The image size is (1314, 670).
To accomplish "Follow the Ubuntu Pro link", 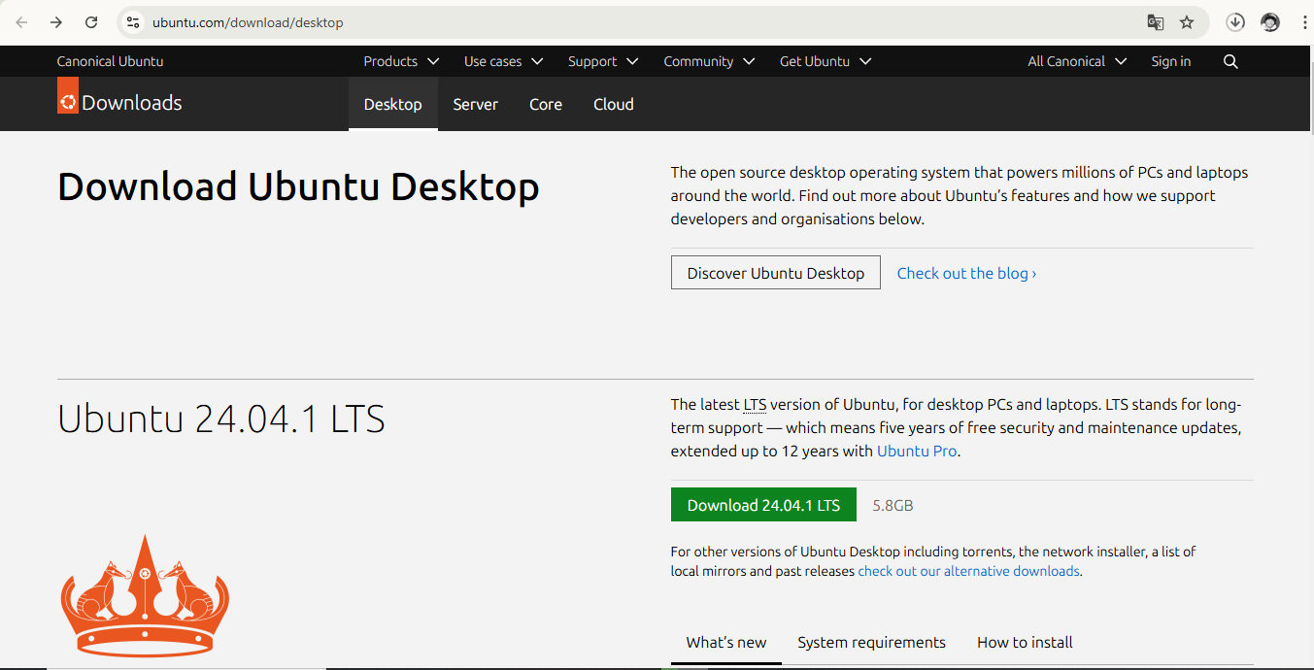I will pyautogui.click(x=916, y=451).
